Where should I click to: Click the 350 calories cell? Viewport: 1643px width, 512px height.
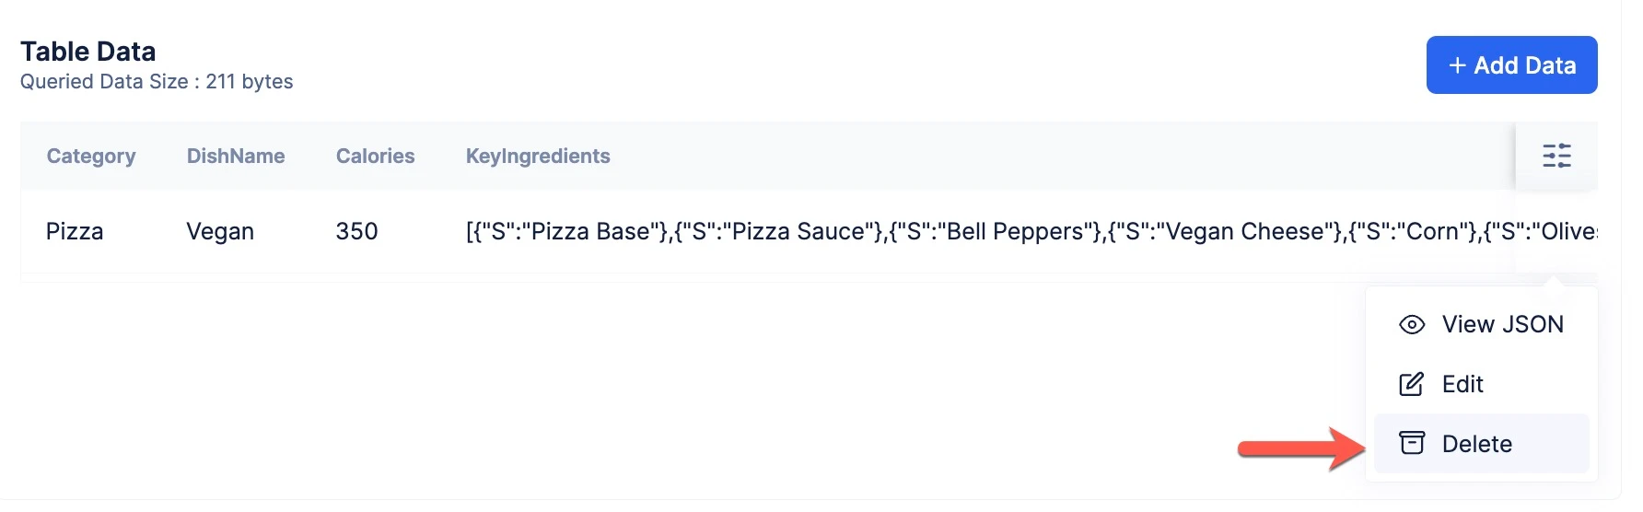pyautogui.click(x=357, y=231)
